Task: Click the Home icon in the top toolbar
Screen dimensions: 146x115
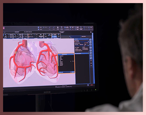Action: tap(38, 27)
